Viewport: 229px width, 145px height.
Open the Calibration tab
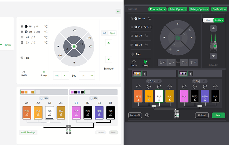[x=219, y=9]
